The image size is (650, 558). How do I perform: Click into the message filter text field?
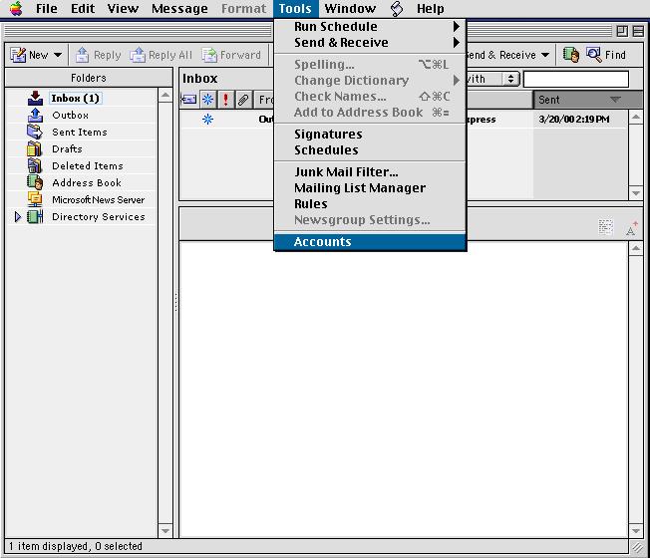[576, 79]
